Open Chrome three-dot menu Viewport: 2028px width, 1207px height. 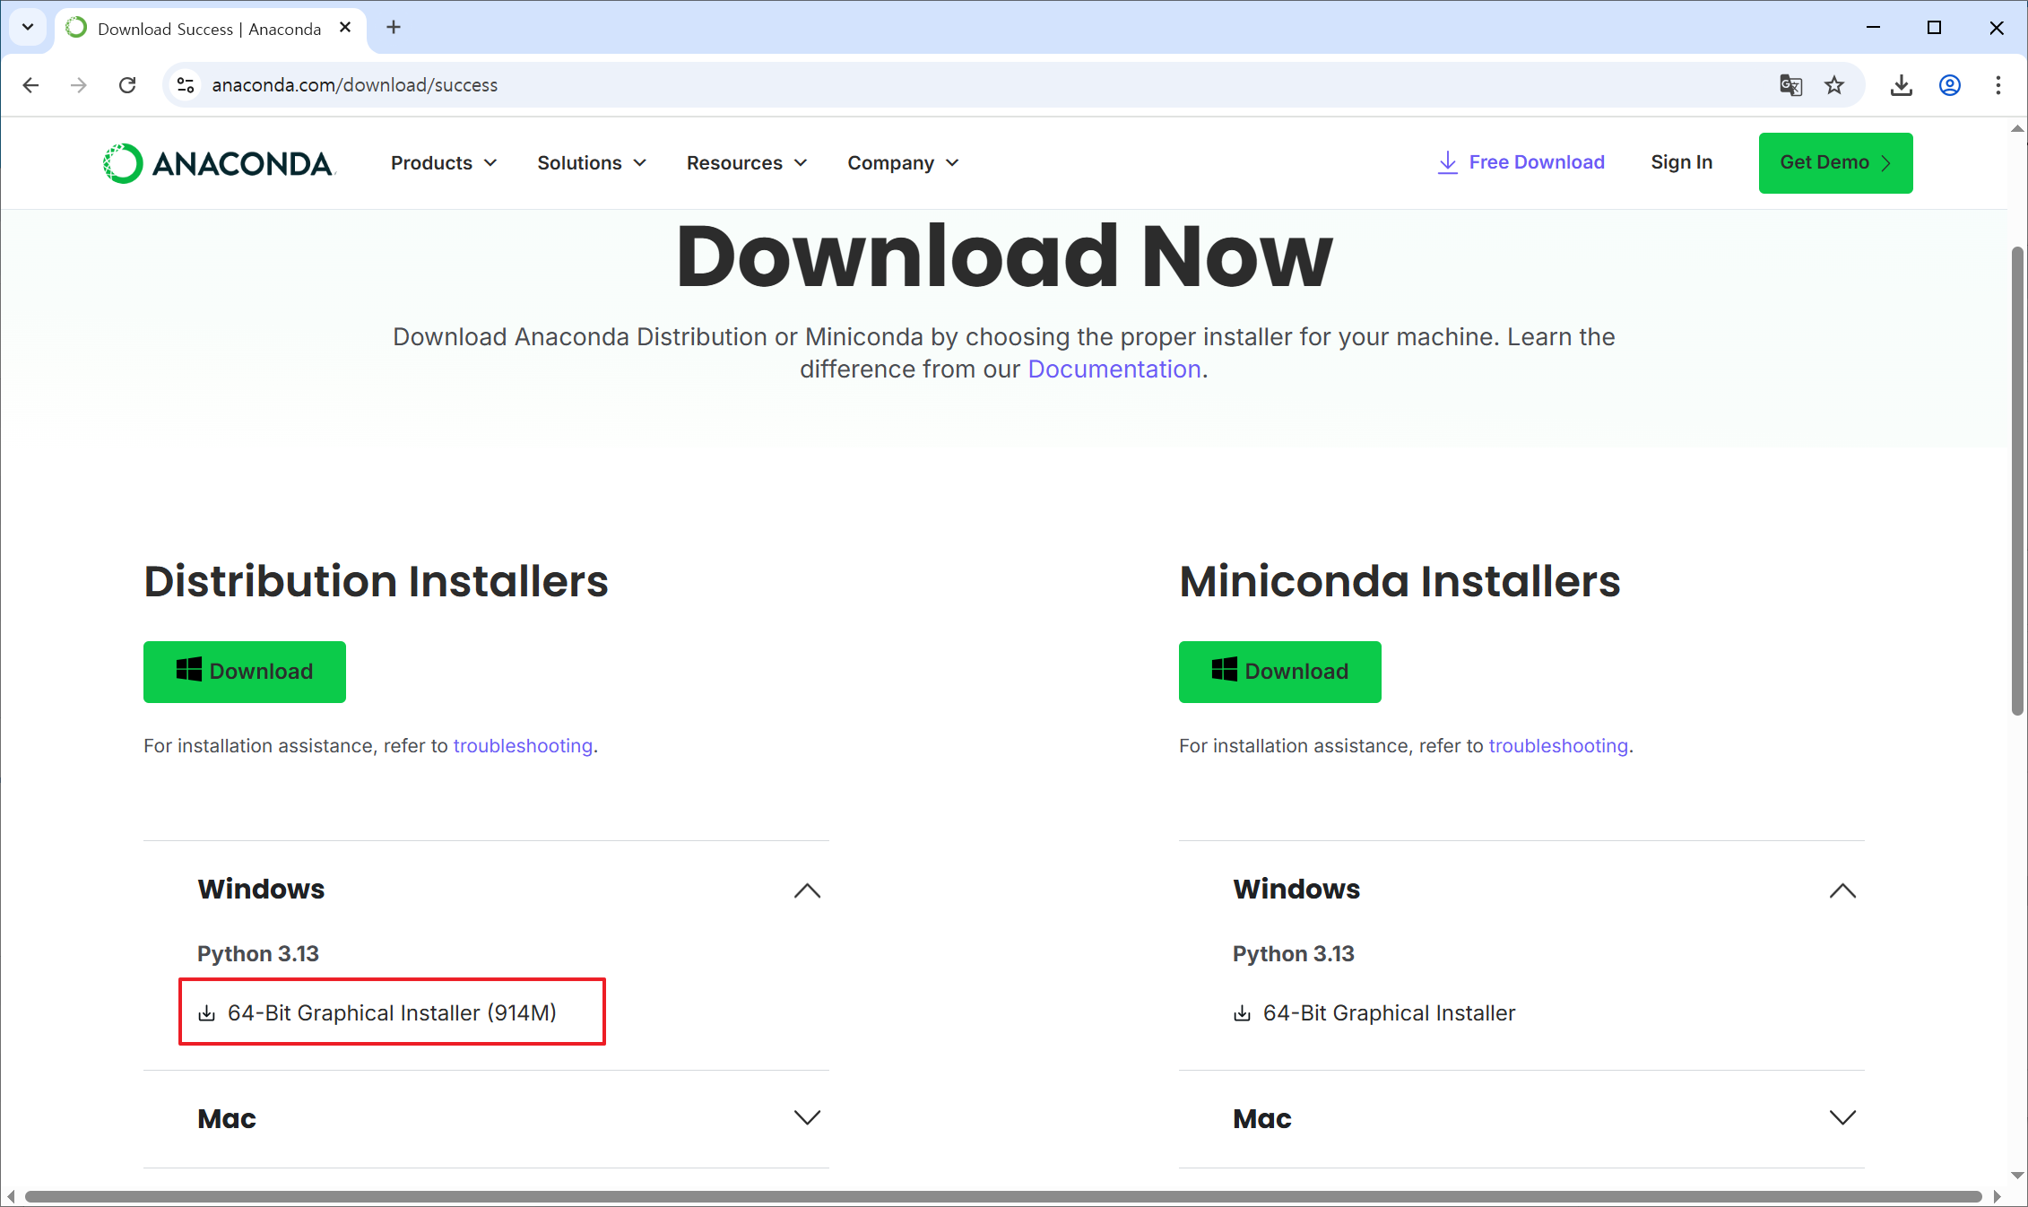1998,85
